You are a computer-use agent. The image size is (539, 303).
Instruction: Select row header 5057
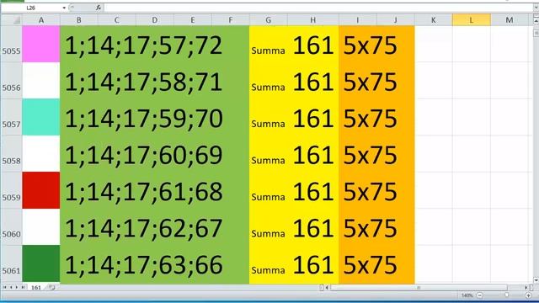pyautogui.click(x=11, y=117)
